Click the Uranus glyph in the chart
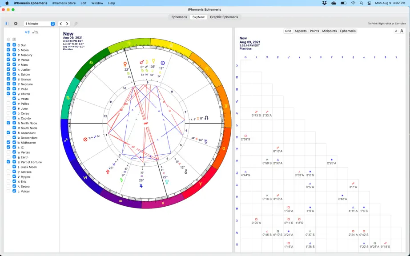Viewport: 410px width, 256px height. 206,141
